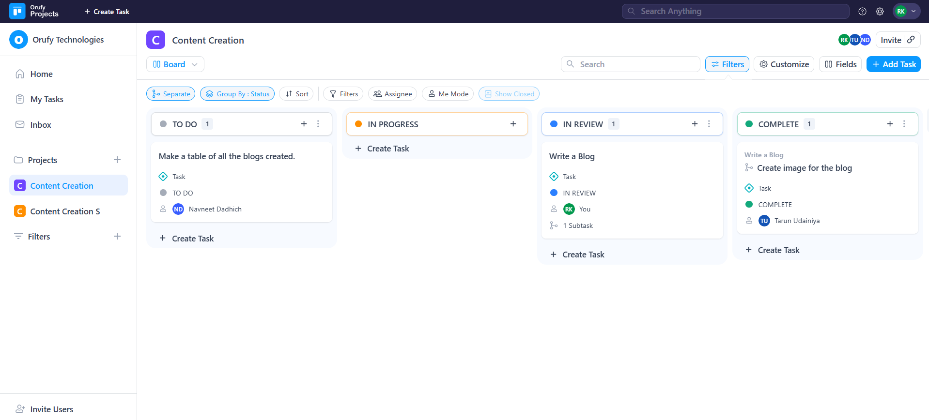Image resolution: width=929 pixels, height=420 pixels.
Task: Click the Search Anything field
Action: [x=735, y=11]
